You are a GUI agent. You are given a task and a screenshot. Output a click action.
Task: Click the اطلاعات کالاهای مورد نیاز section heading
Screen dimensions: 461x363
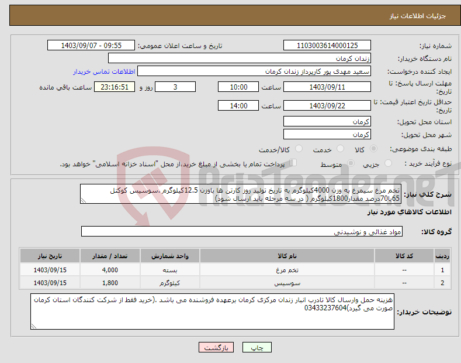point(409,212)
